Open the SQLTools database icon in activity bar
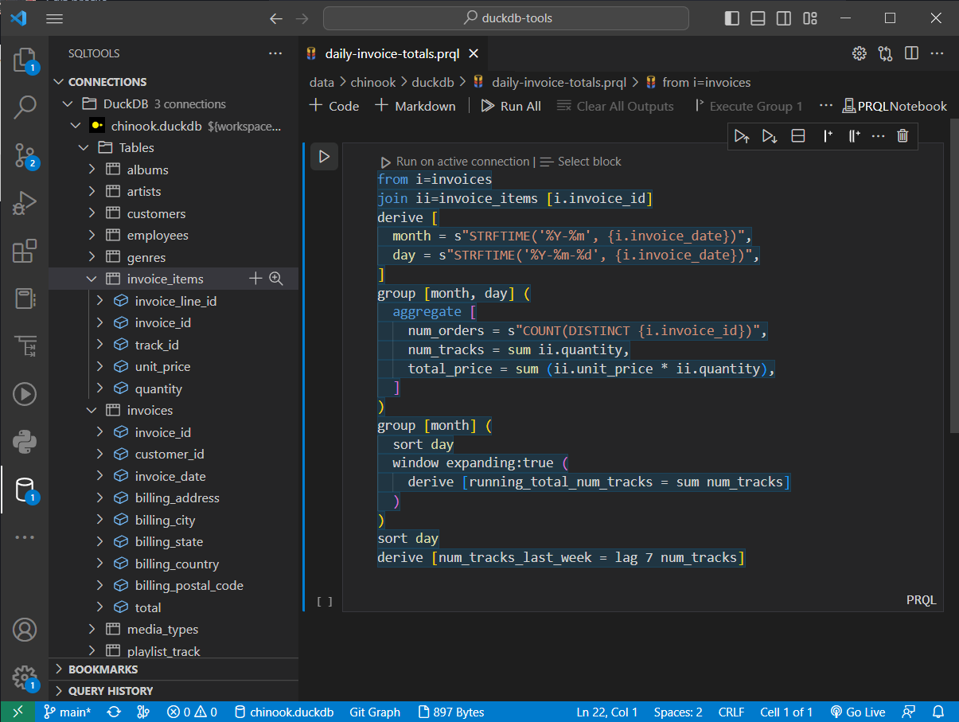 coord(25,490)
